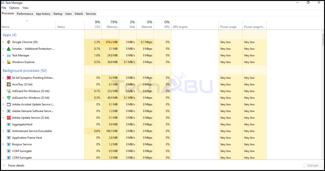Image resolution: width=325 pixels, height=171 pixels.
Task: Click Chrome's 0.1 Mbps network value
Action: pos(147,42)
